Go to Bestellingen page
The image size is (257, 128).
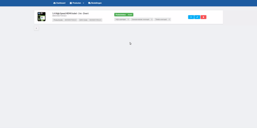coord(95,3)
